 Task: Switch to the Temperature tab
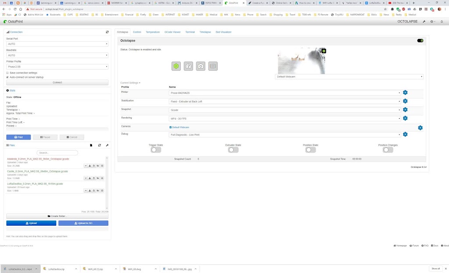click(x=153, y=32)
